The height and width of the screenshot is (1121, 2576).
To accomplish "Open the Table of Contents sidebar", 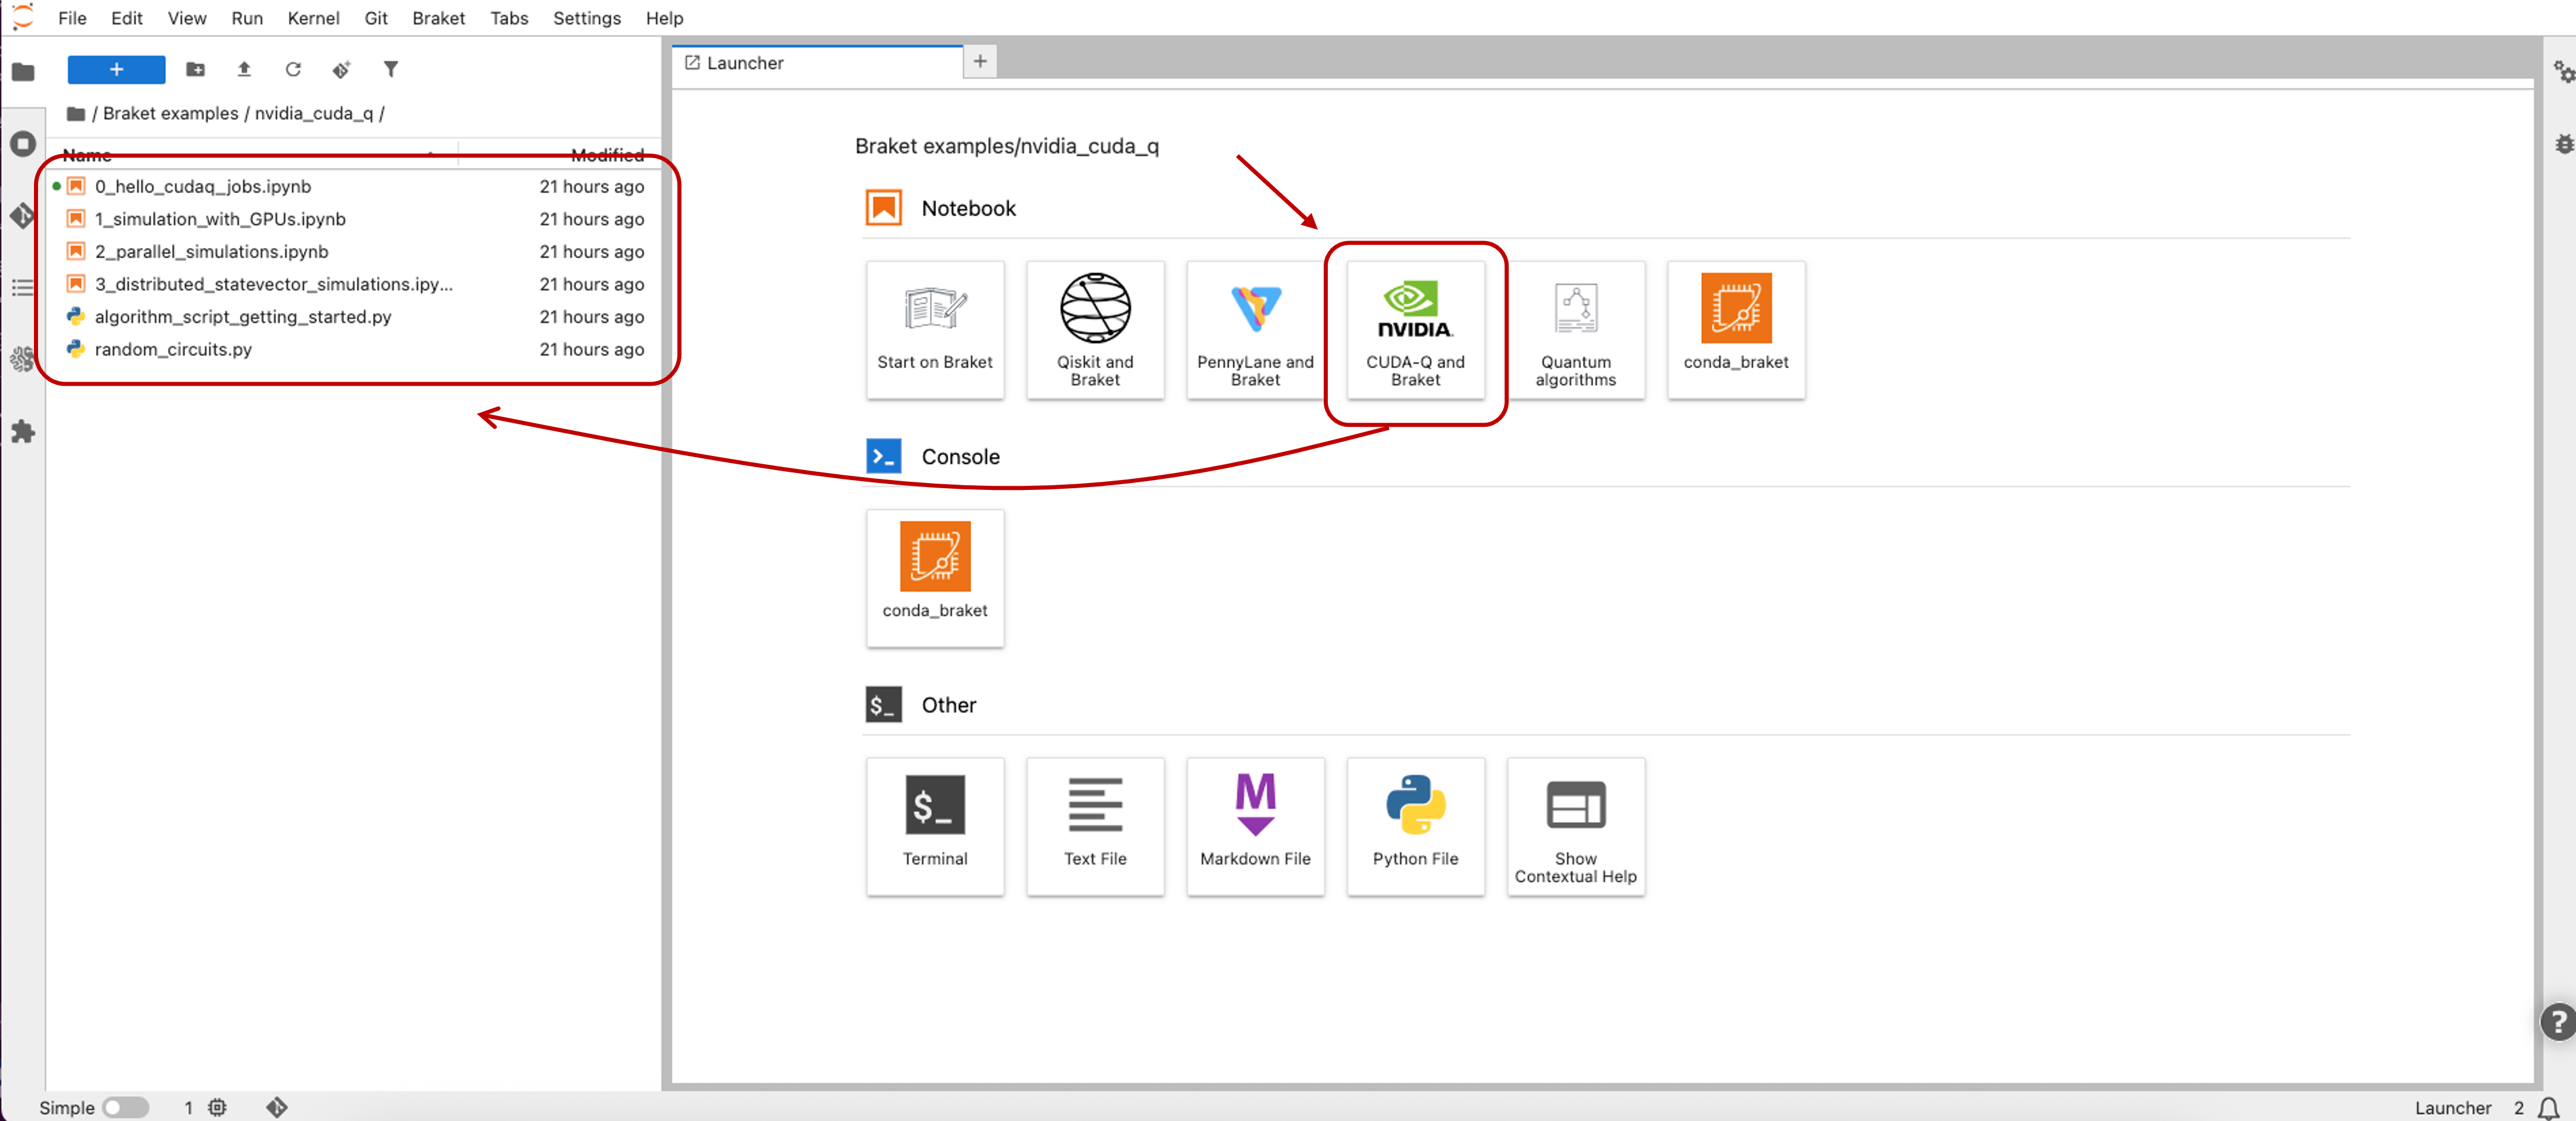I will coord(22,288).
